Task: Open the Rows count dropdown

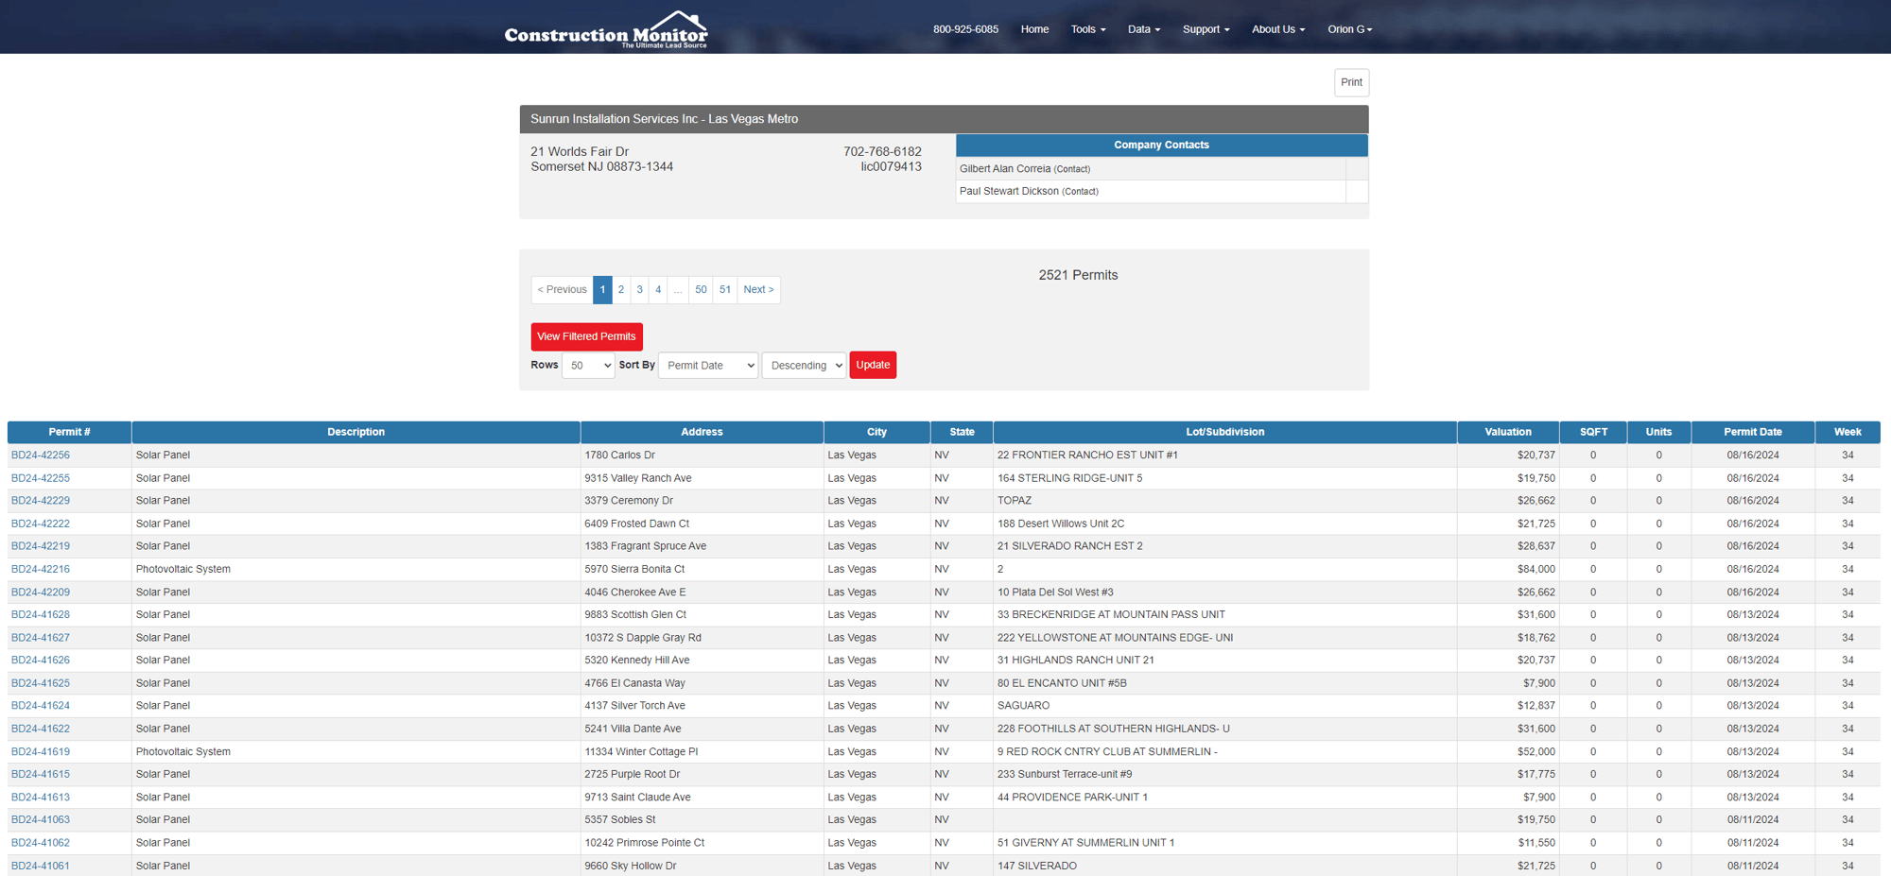Action: 588,366
